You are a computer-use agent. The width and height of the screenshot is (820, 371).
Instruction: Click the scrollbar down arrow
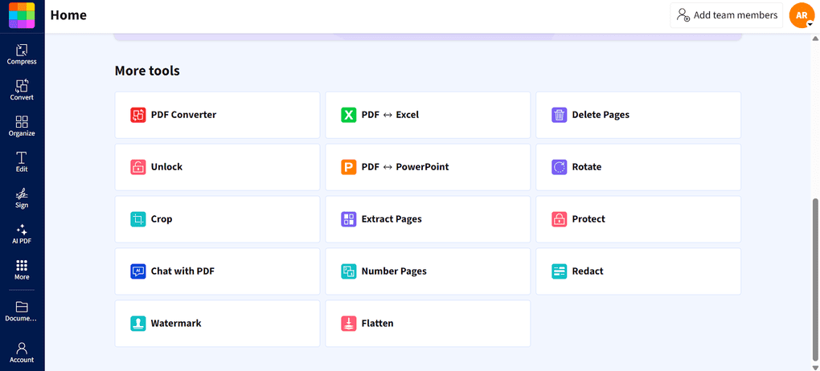[814, 367]
